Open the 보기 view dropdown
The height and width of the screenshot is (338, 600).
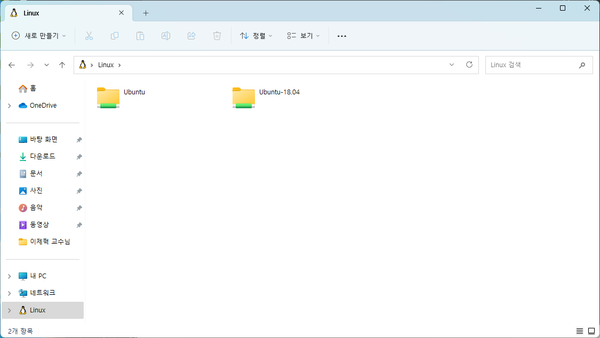click(x=303, y=36)
